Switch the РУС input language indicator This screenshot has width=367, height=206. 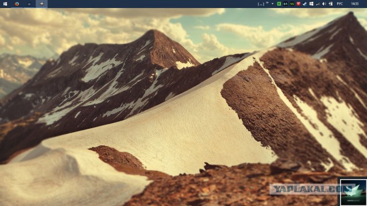340,4
